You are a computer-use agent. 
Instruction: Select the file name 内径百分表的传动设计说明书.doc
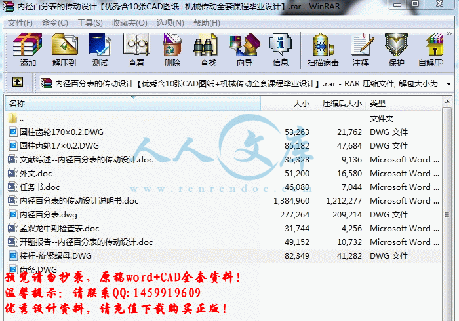79,201
